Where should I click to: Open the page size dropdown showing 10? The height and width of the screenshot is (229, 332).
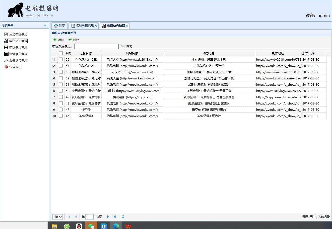point(57,217)
